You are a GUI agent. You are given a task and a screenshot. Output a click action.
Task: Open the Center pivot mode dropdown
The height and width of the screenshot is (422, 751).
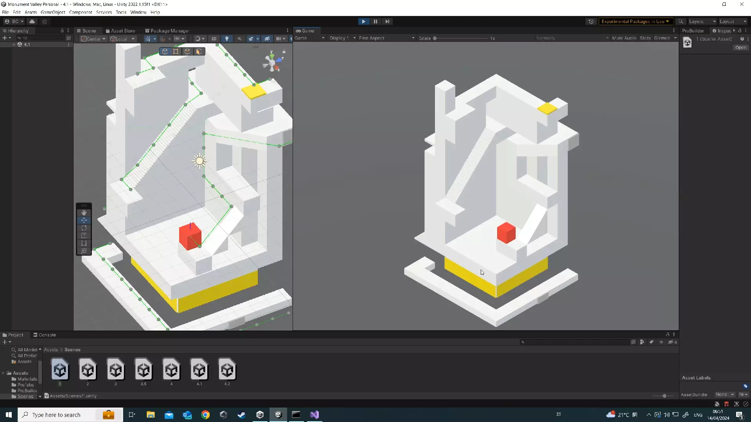[x=93, y=39]
